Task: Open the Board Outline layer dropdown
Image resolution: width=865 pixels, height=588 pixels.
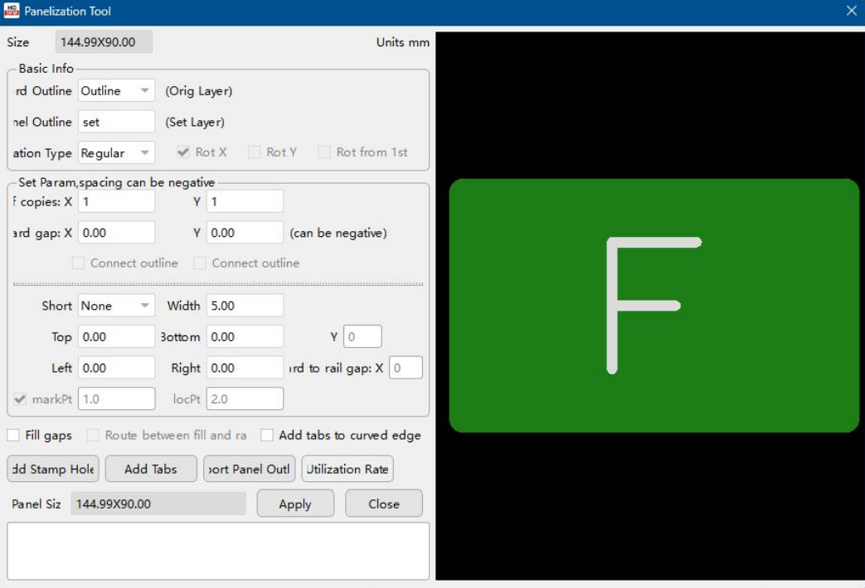Action: click(x=116, y=91)
